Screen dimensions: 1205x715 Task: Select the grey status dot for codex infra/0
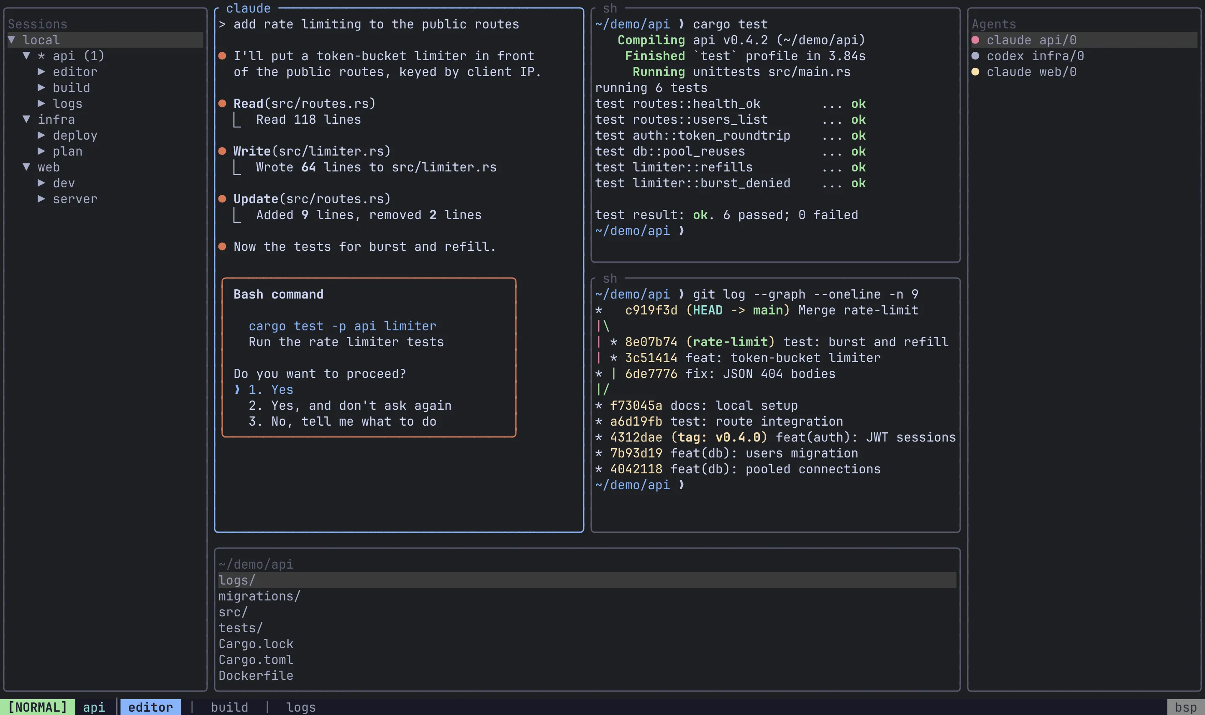point(975,56)
